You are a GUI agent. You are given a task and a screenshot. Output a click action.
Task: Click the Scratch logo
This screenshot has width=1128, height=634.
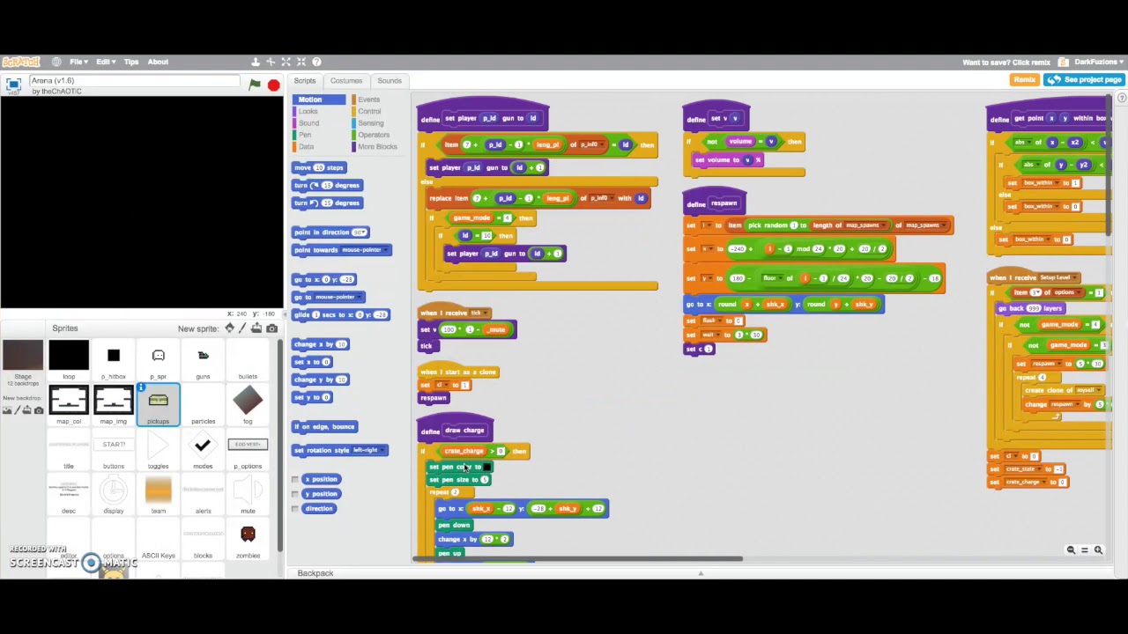click(20, 62)
